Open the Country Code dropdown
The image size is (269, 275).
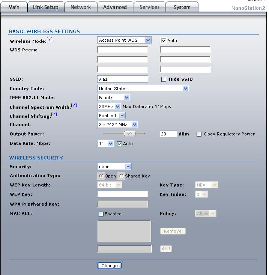pyautogui.click(x=143, y=89)
